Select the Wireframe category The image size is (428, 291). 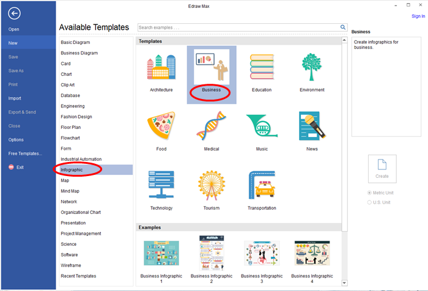pos(71,265)
